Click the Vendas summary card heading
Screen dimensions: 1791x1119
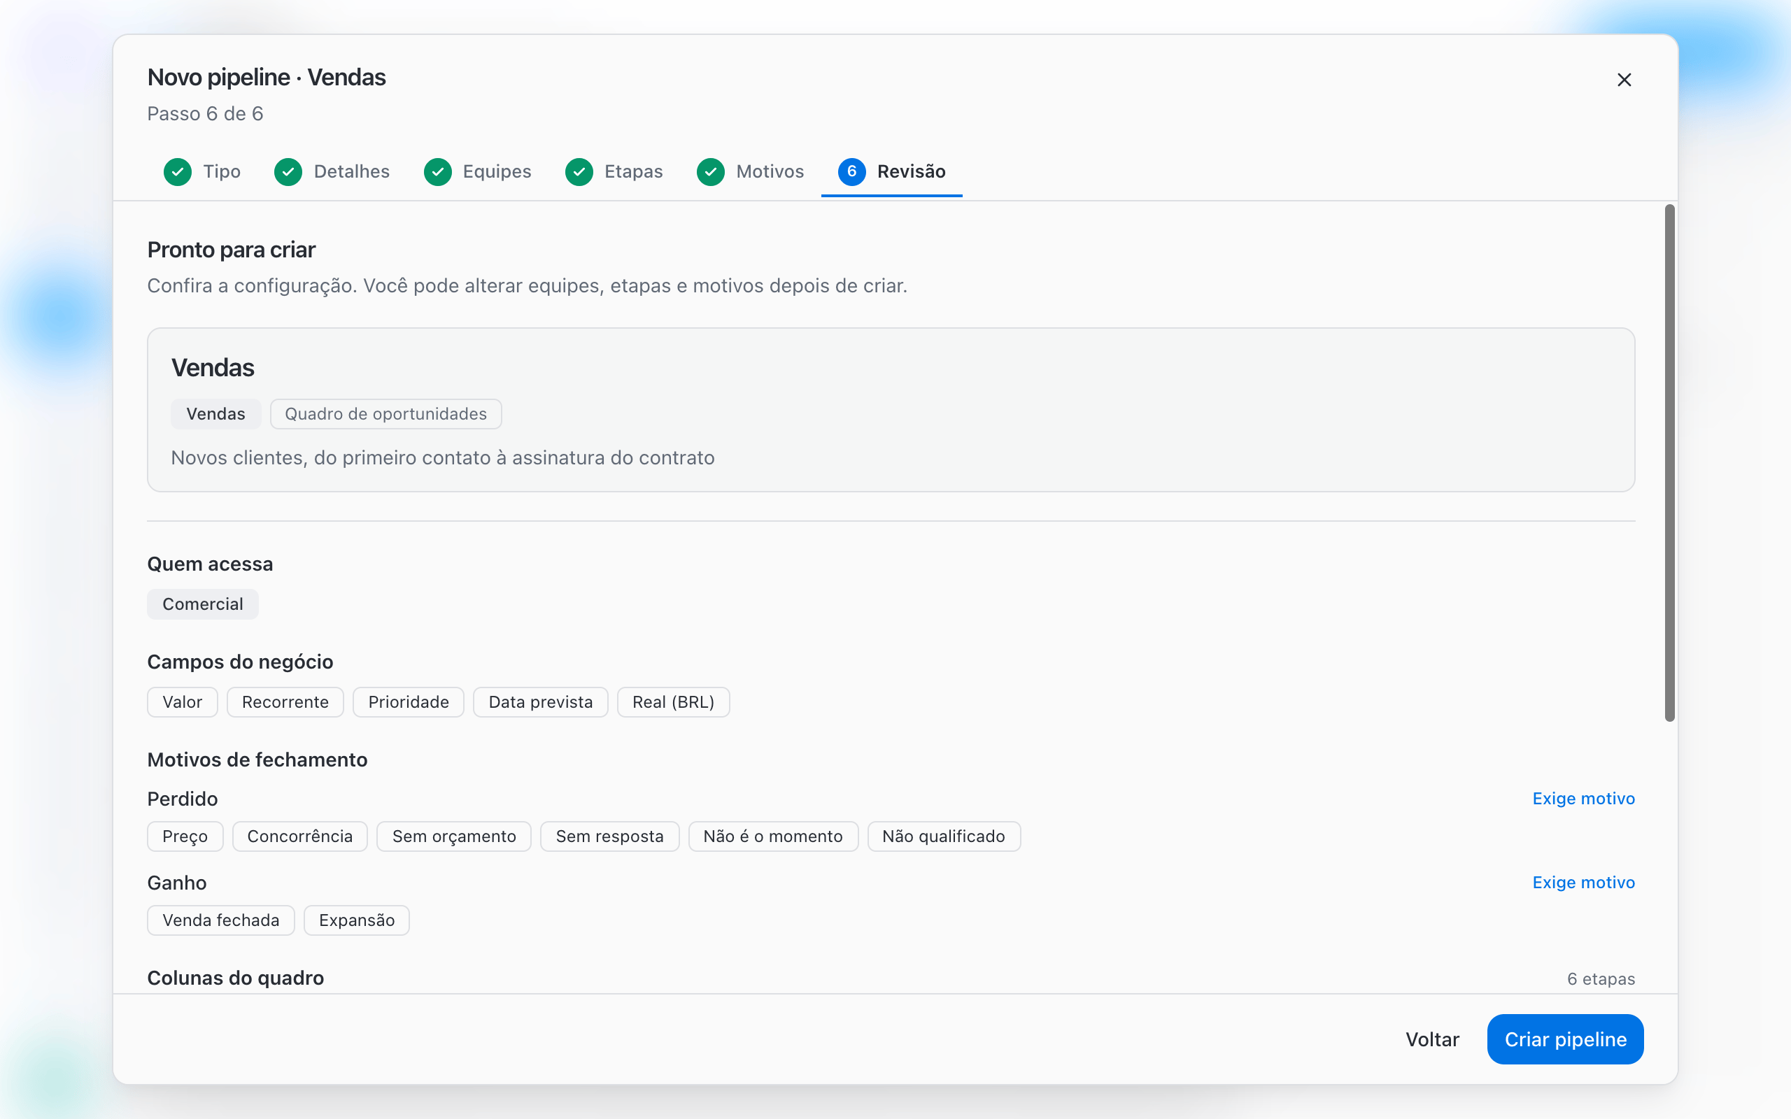213,368
